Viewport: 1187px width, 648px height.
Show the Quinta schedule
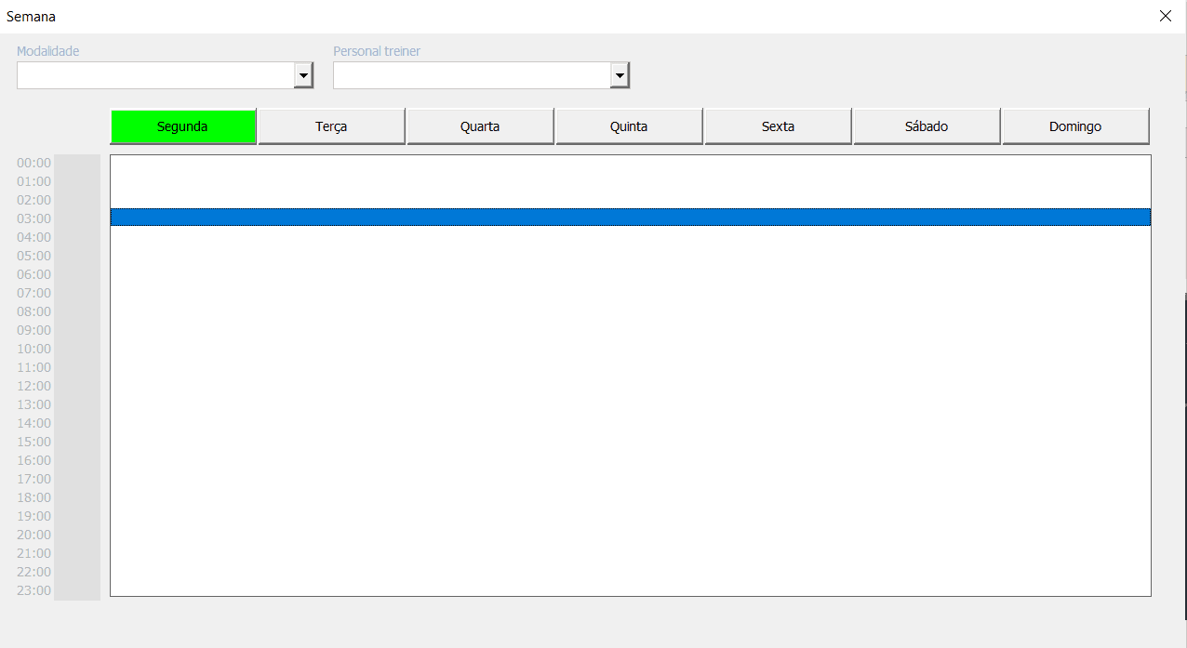click(x=629, y=126)
